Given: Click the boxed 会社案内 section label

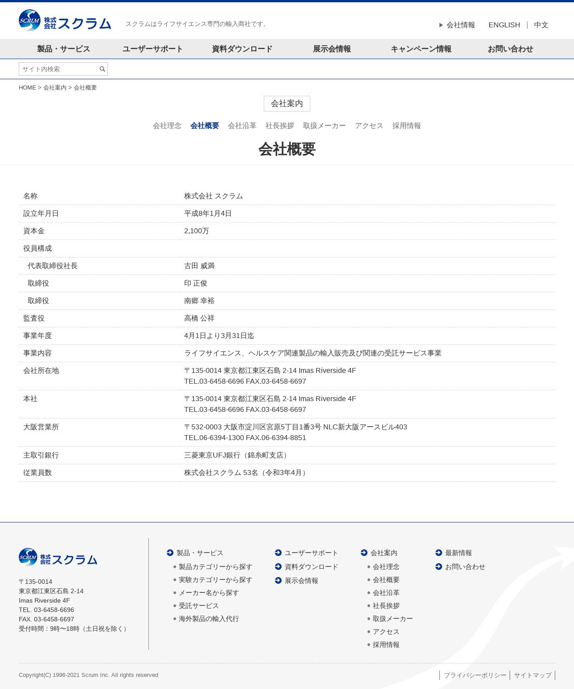Looking at the screenshot, I should 287,103.
